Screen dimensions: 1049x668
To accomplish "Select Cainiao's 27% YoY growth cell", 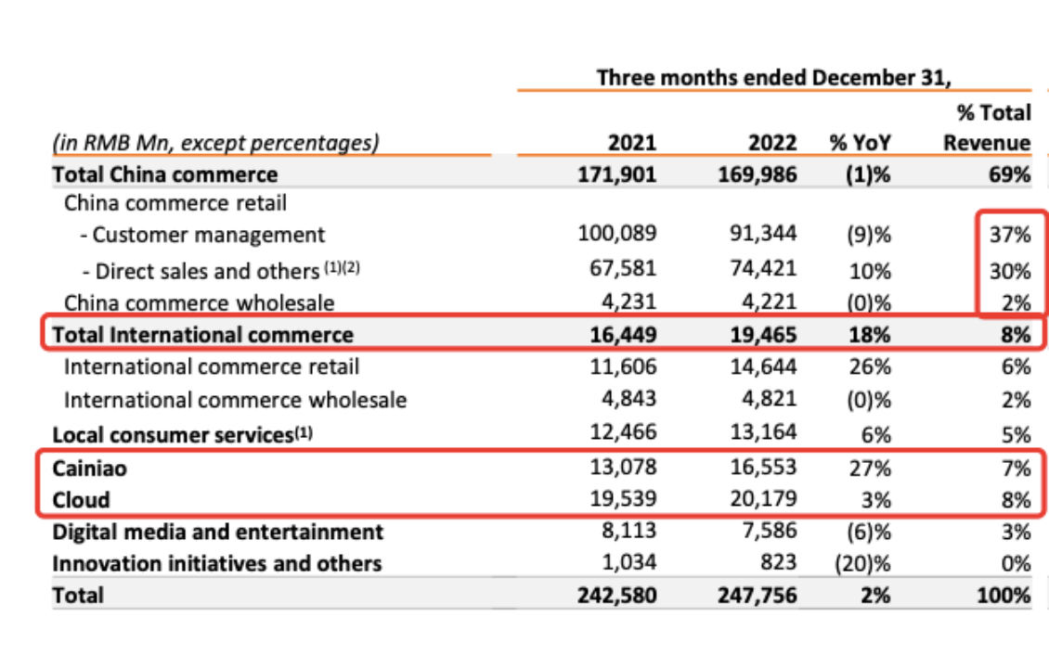I will [872, 469].
